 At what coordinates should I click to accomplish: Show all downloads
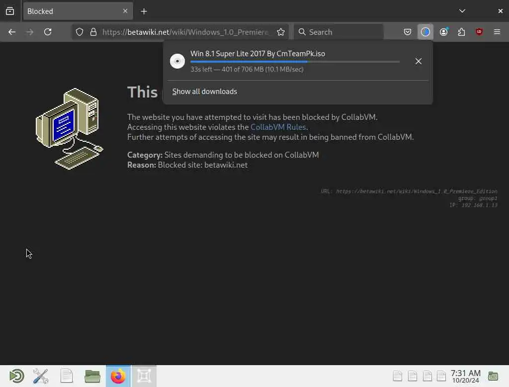204,92
